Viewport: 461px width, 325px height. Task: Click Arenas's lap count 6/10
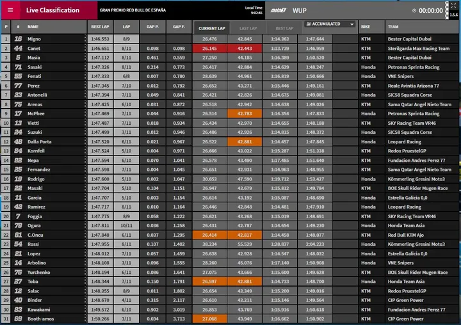pos(126,104)
